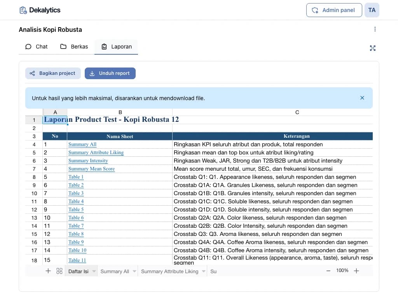Switch to Summary All sheet tab
398x298 pixels.
[x=115, y=271]
